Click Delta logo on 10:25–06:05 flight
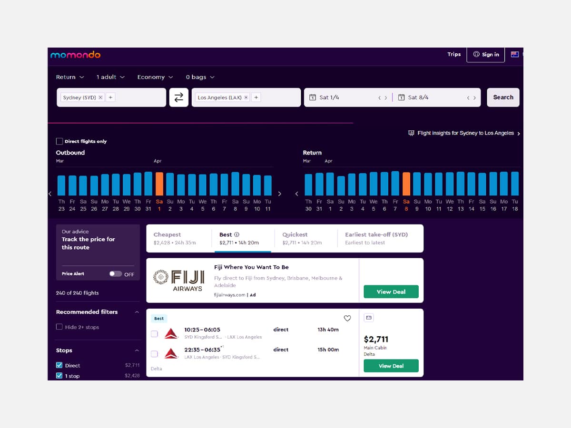Image resolution: width=571 pixels, height=428 pixels. coord(171,333)
